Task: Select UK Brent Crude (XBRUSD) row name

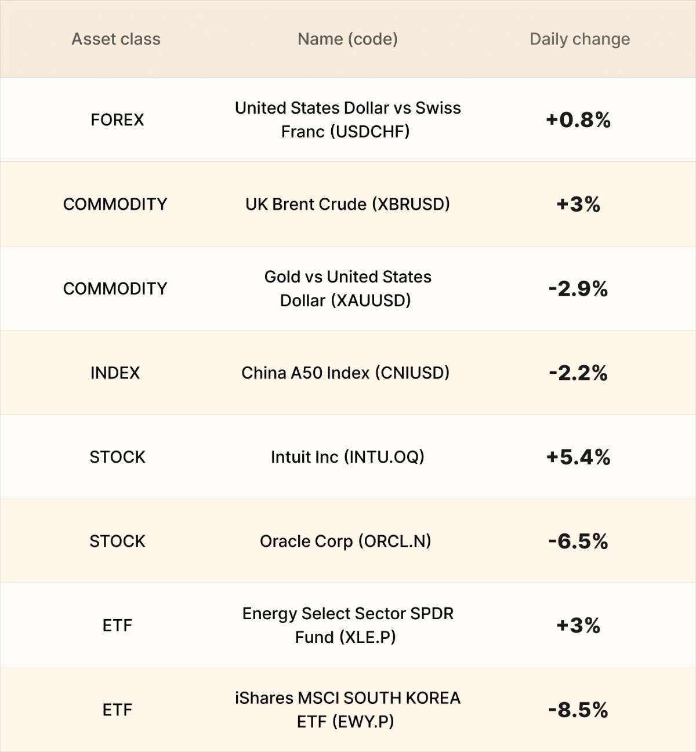Action: (347, 204)
